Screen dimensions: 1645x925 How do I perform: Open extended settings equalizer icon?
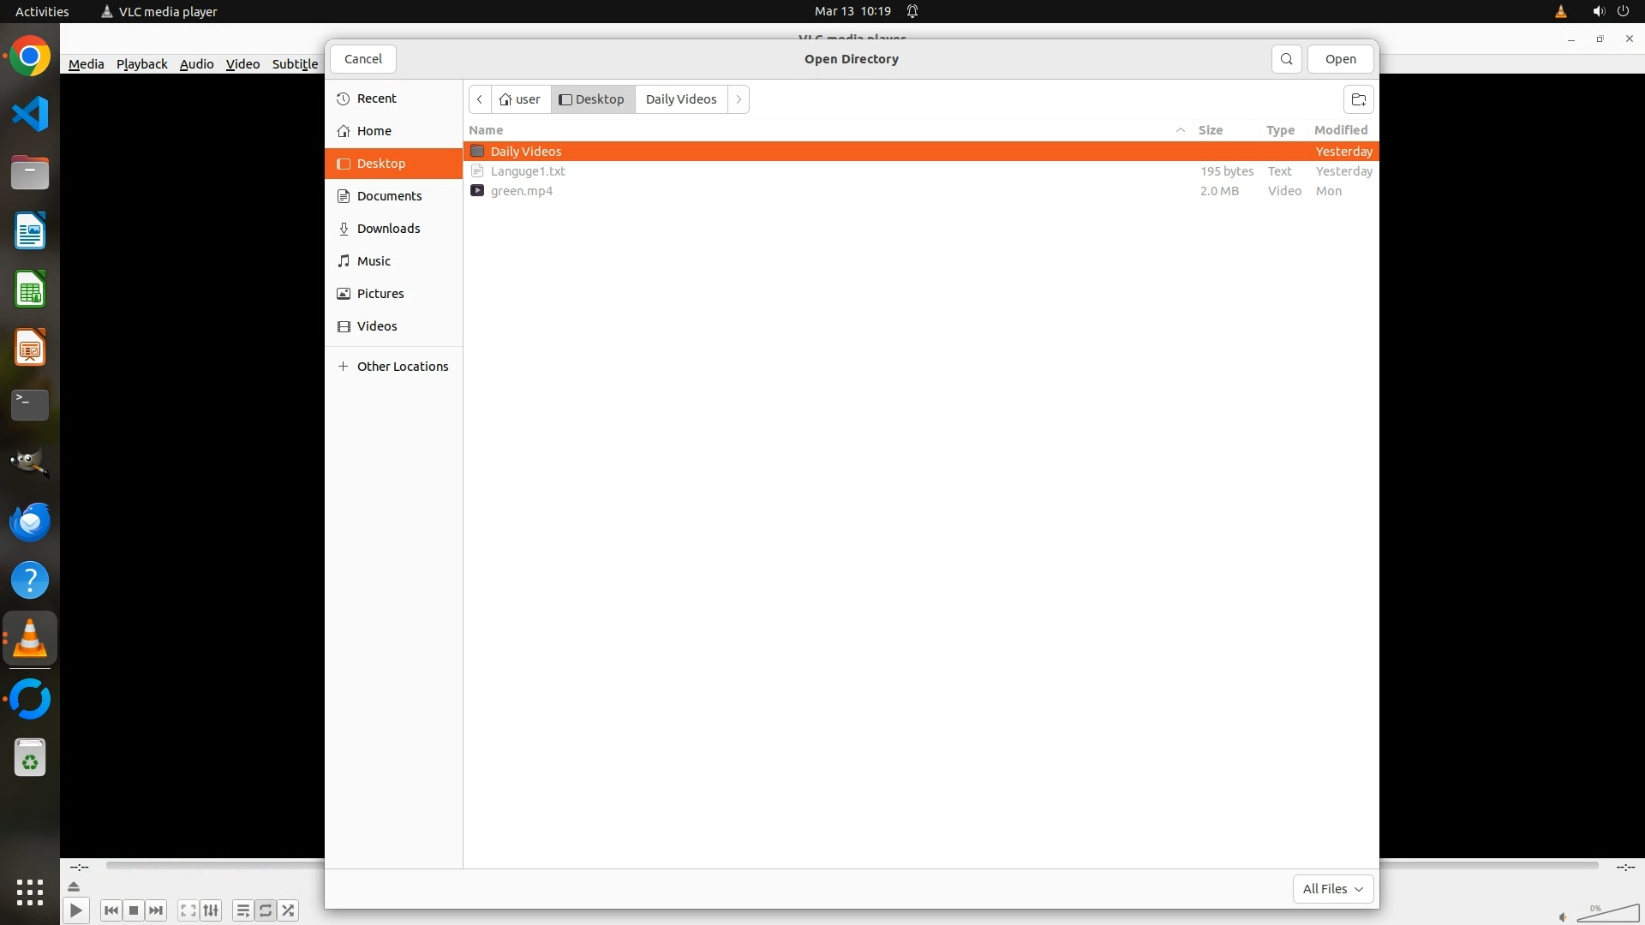tap(211, 910)
